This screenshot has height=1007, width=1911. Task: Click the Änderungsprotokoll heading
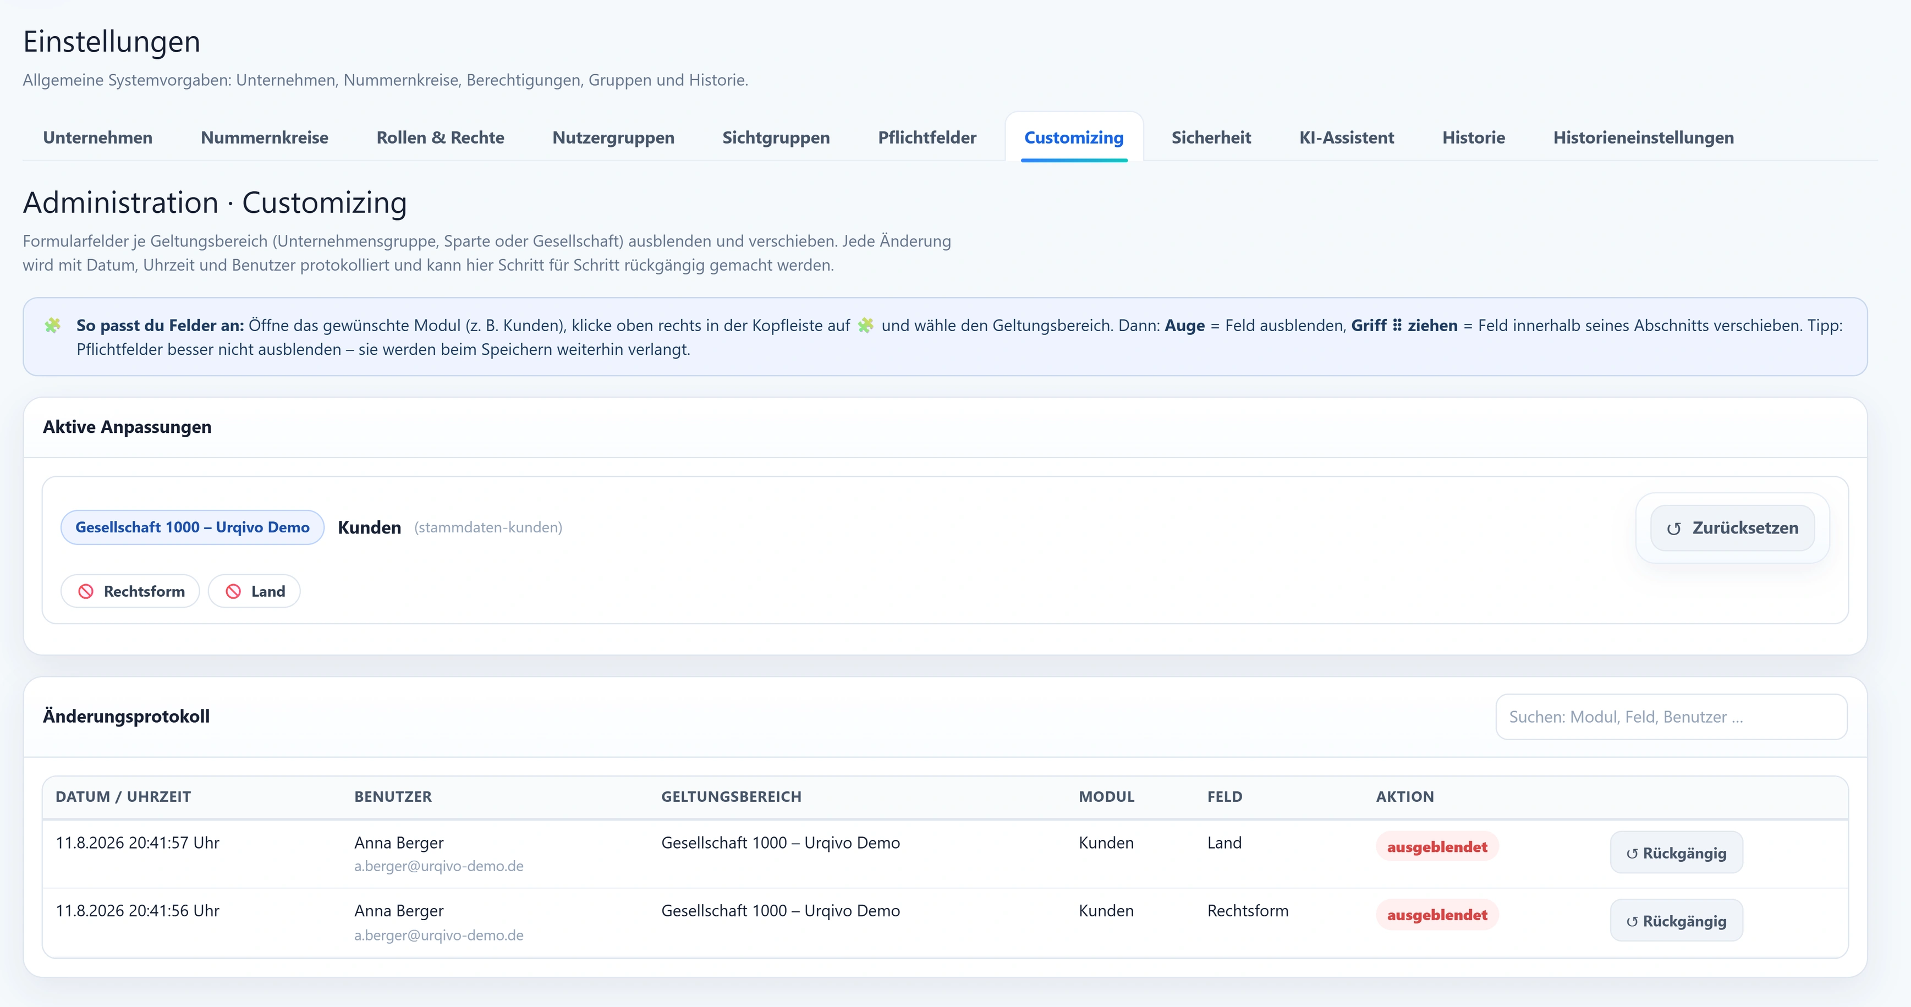click(126, 716)
